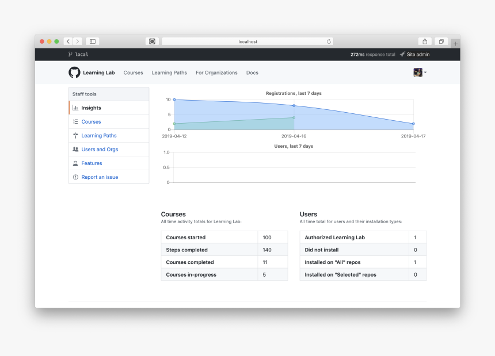495x356 pixels.
Task: Click the Courses started row label
Action: (x=185, y=238)
